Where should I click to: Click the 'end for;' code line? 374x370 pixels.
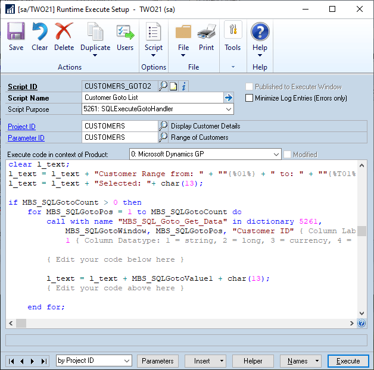tap(46, 307)
